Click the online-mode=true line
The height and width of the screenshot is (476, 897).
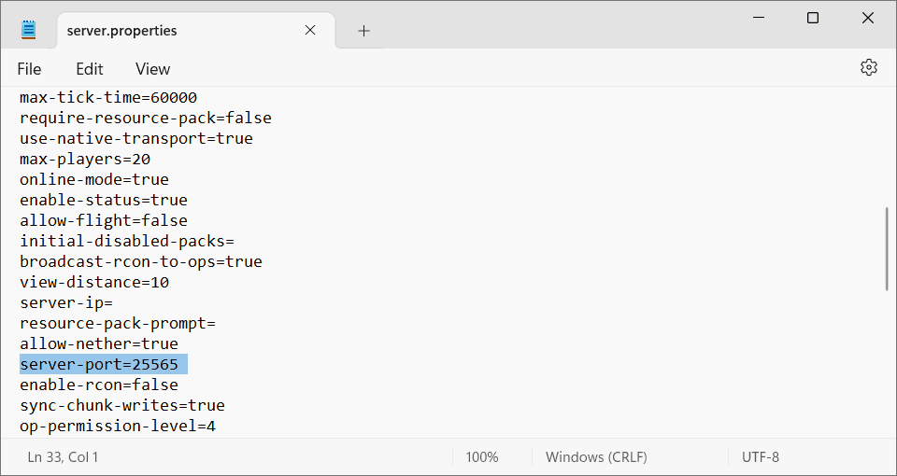(94, 179)
